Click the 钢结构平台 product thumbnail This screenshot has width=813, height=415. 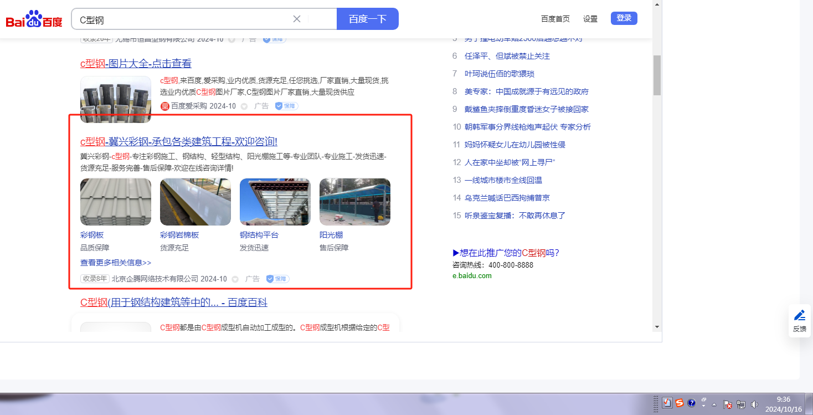[275, 202]
